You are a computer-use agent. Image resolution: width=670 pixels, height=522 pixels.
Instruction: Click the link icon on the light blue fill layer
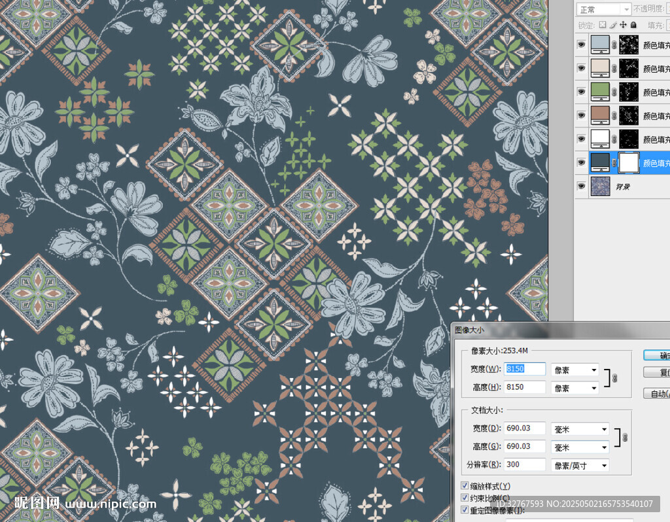click(614, 44)
